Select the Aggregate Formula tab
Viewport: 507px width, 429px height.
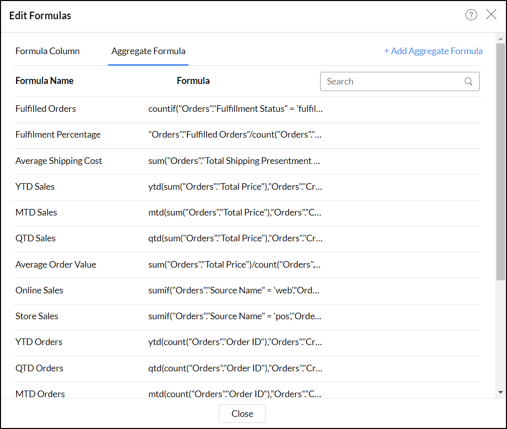click(148, 51)
